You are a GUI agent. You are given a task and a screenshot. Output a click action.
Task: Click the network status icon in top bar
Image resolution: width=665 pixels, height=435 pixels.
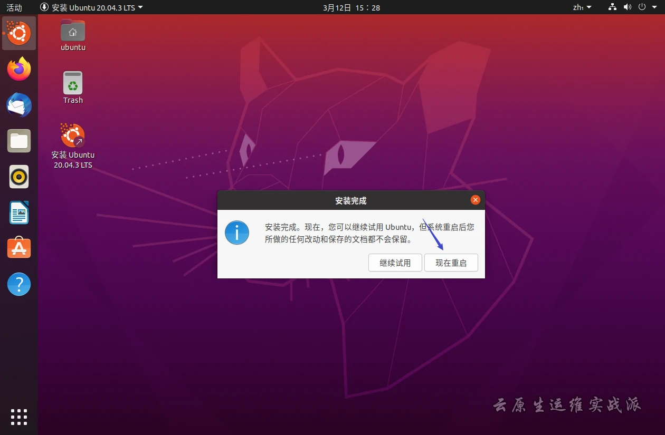(x=612, y=7)
